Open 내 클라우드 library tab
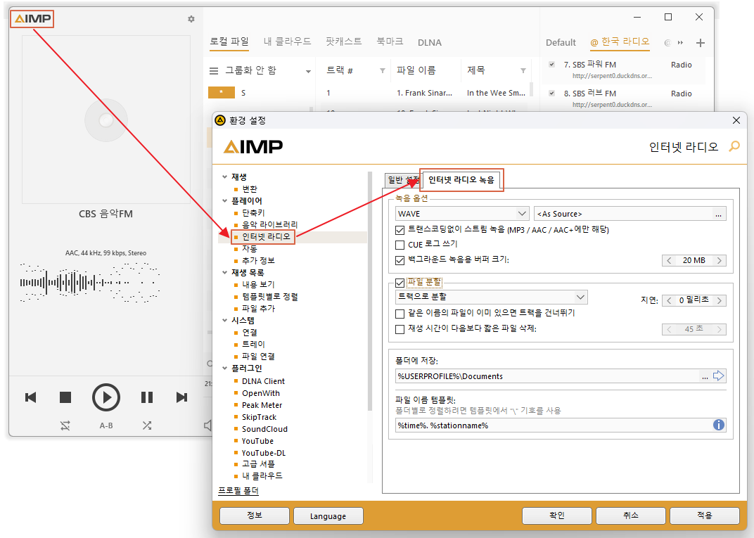This screenshot has width=754, height=538. click(287, 41)
